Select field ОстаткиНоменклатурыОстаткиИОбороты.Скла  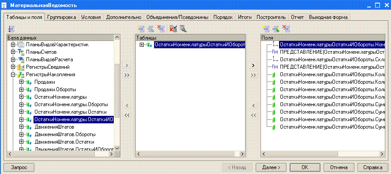(x=332, y=59)
